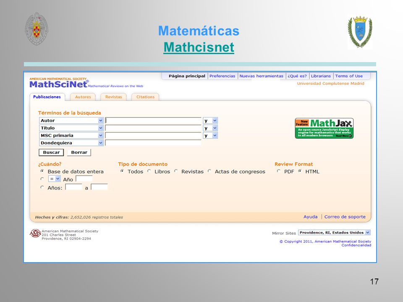Screen dimensions: 403x302
Task: Focus the Dondequiera text field
Action: pyautogui.click(x=153, y=143)
